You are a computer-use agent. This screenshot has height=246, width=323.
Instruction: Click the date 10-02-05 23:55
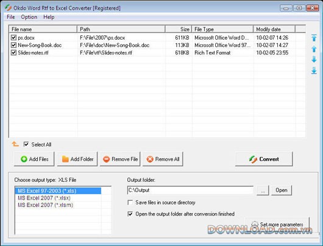coord(272,52)
